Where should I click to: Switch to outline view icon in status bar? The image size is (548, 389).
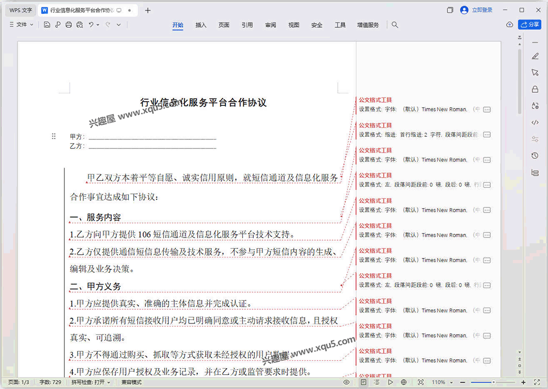377,382
